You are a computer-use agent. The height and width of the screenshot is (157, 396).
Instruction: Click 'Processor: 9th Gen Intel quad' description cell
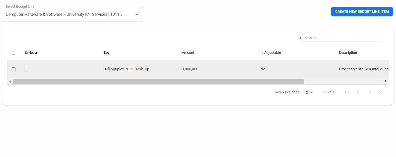tap(364, 69)
